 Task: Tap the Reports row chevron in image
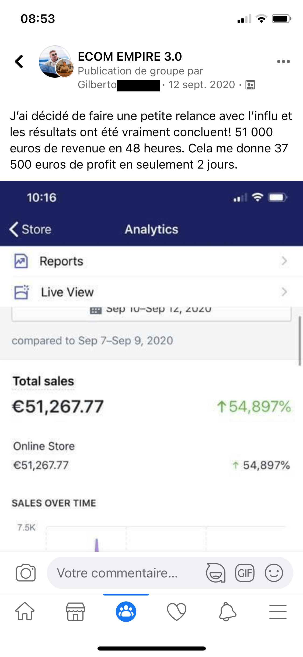tap(284, 261)
